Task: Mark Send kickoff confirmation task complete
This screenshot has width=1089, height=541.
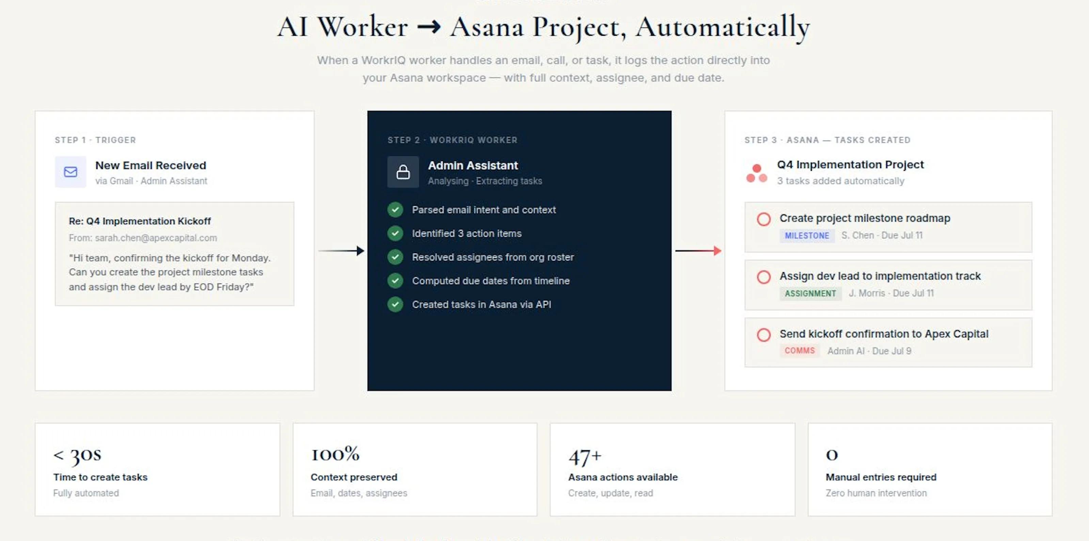Action: (x=763, y=335)
